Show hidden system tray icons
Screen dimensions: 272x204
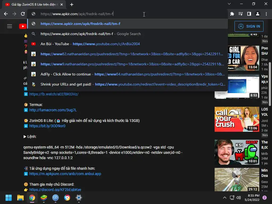pyautogui.click(x=225, y=198)
